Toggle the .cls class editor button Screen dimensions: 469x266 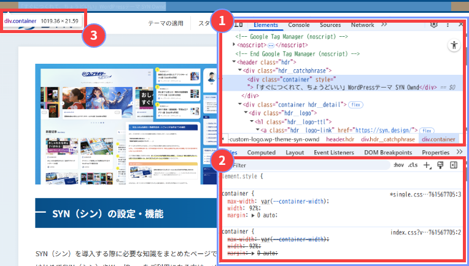click(x=413, y=165)
